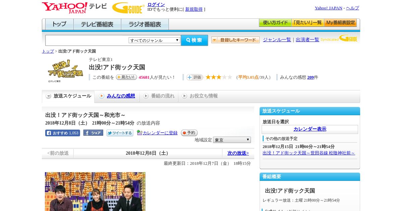Click the Yahoo! JAPAN テレビ logo
Screen dimensions: 402x211
74,8
